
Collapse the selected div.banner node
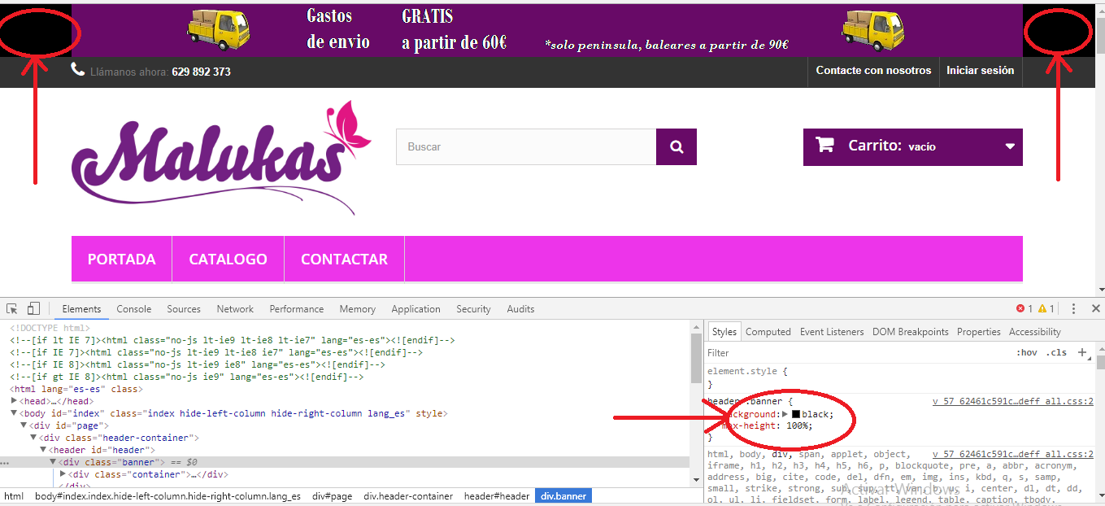[x=53, y=462]
